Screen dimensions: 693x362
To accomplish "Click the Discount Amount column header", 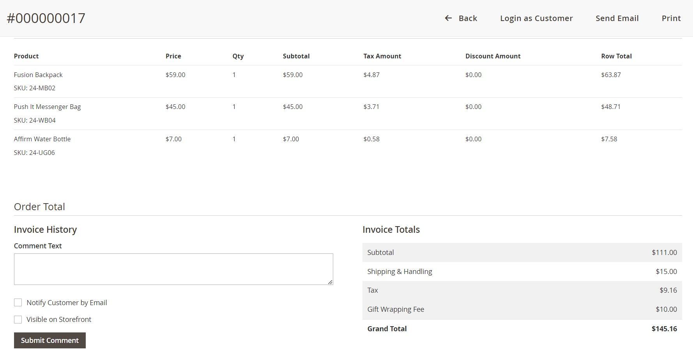I will (x=493, y=56).
